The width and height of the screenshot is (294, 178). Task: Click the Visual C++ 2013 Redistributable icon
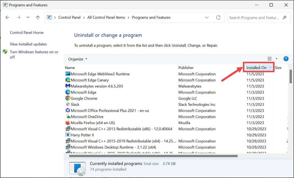(68, 129)
